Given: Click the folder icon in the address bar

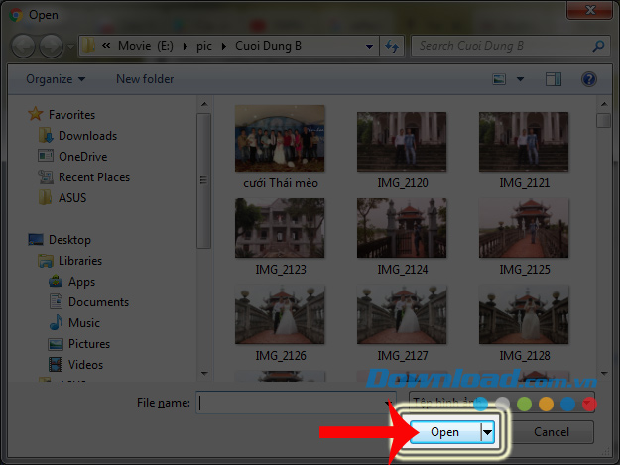Looking at the screenshot, I should point(88,46).
